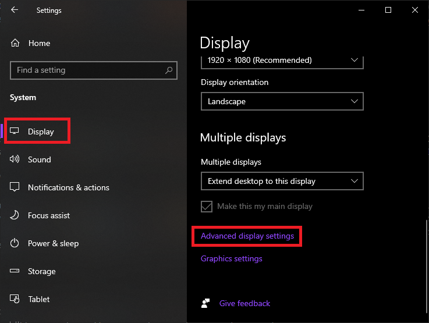Click the Storage drive icon
Image resolution: width=429 pixels, height=323 pixels.
pyautogui.click(x=15, y=271)
